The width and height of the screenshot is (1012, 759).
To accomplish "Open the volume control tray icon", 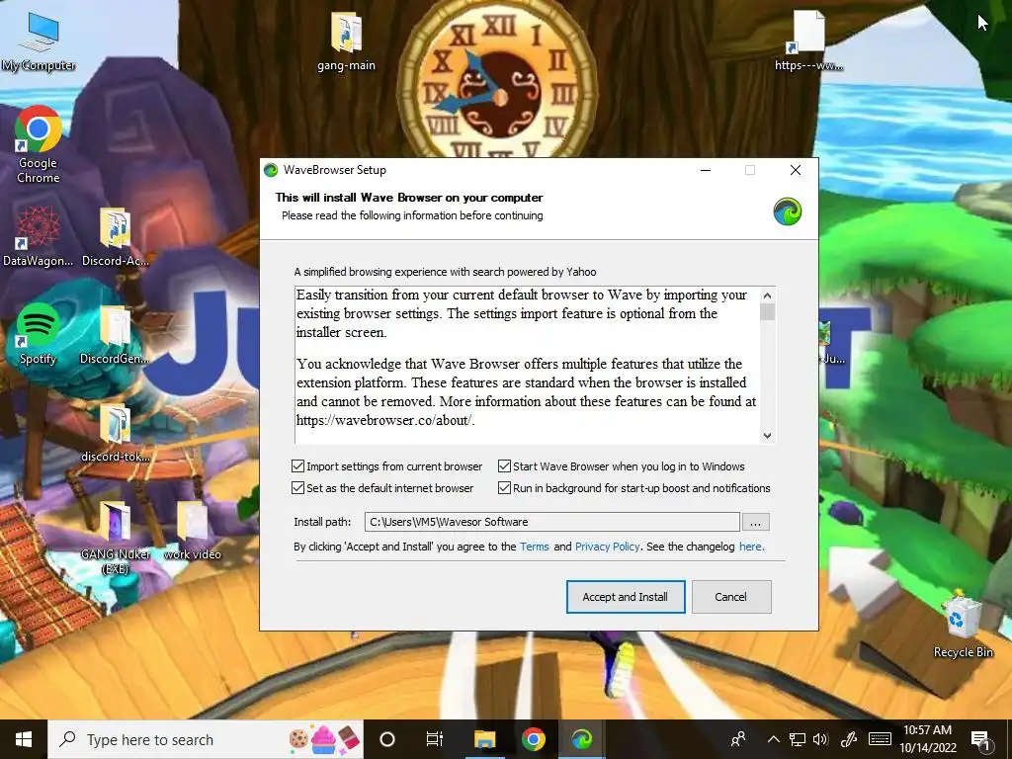I will pos(821,739).
